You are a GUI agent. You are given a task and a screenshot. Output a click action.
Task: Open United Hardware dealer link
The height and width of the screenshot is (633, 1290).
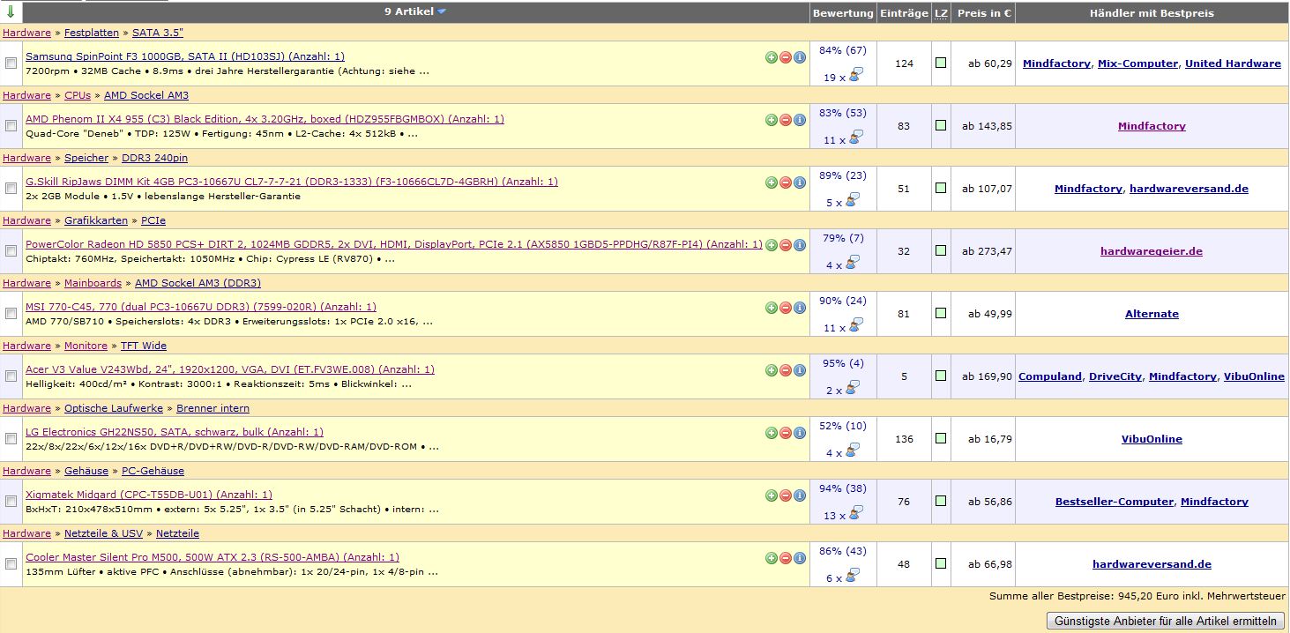point(1233,63)
